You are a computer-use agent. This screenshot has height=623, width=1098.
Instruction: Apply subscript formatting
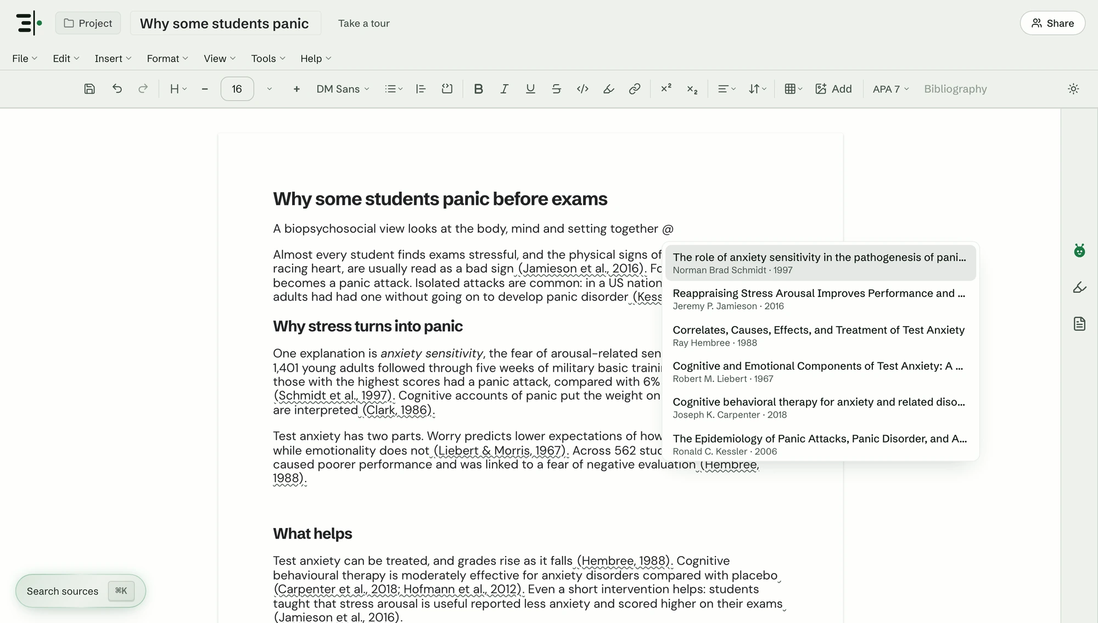[692, 89]
